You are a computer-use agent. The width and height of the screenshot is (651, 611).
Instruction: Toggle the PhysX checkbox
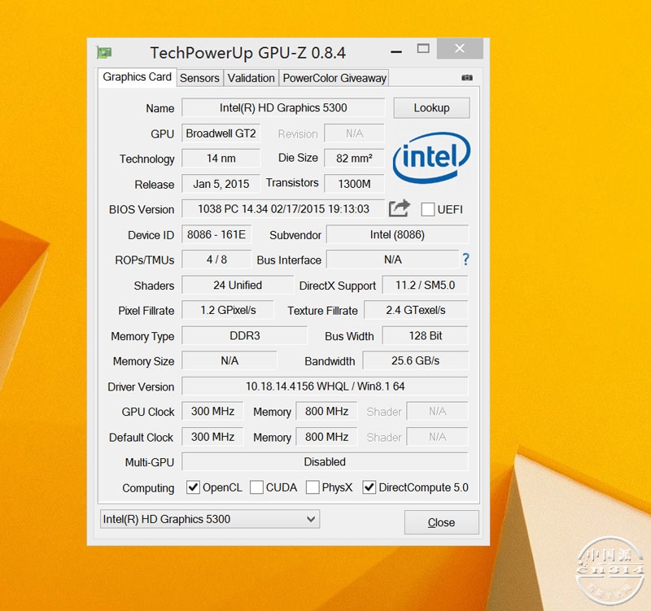[x=312, y=487]
